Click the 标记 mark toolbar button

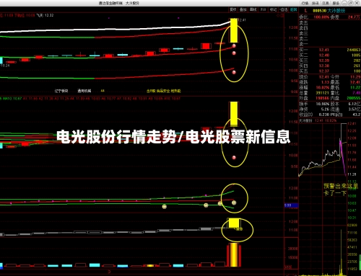(273, 9)
